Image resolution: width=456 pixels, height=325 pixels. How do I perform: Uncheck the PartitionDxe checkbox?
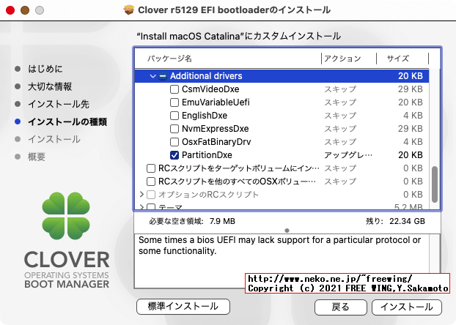[174, 155]
